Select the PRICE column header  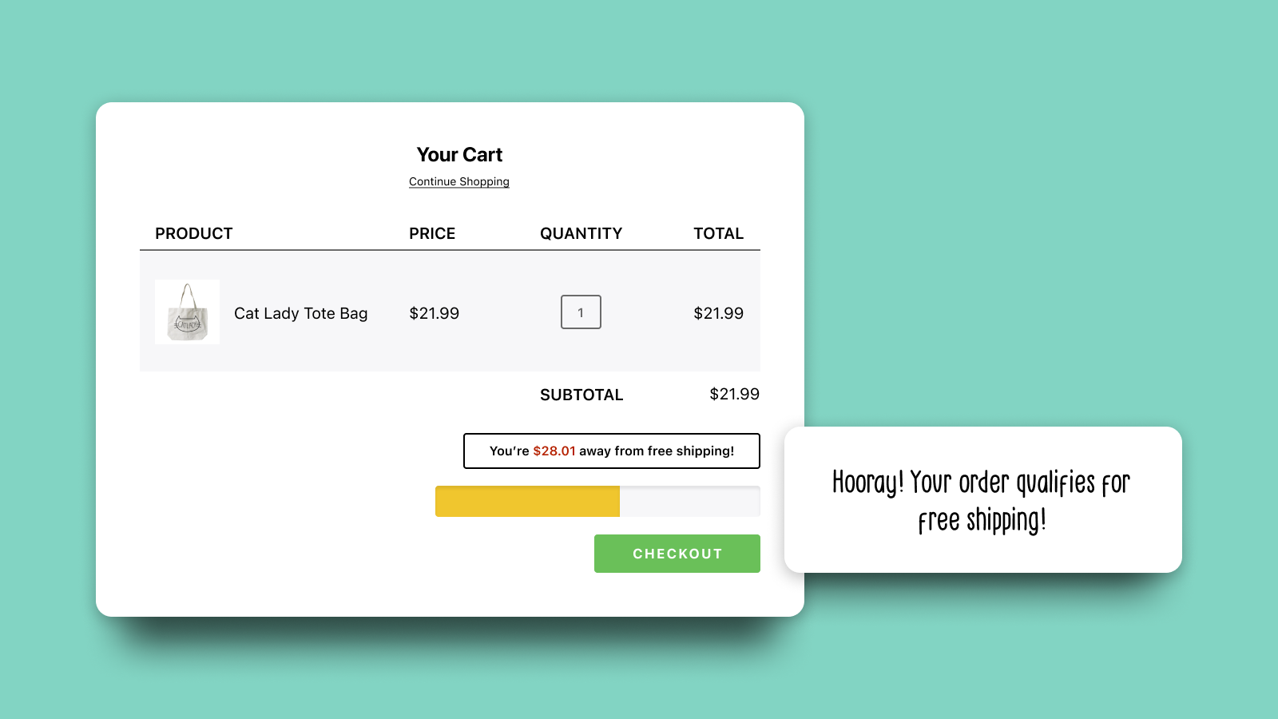coord(432,233)
